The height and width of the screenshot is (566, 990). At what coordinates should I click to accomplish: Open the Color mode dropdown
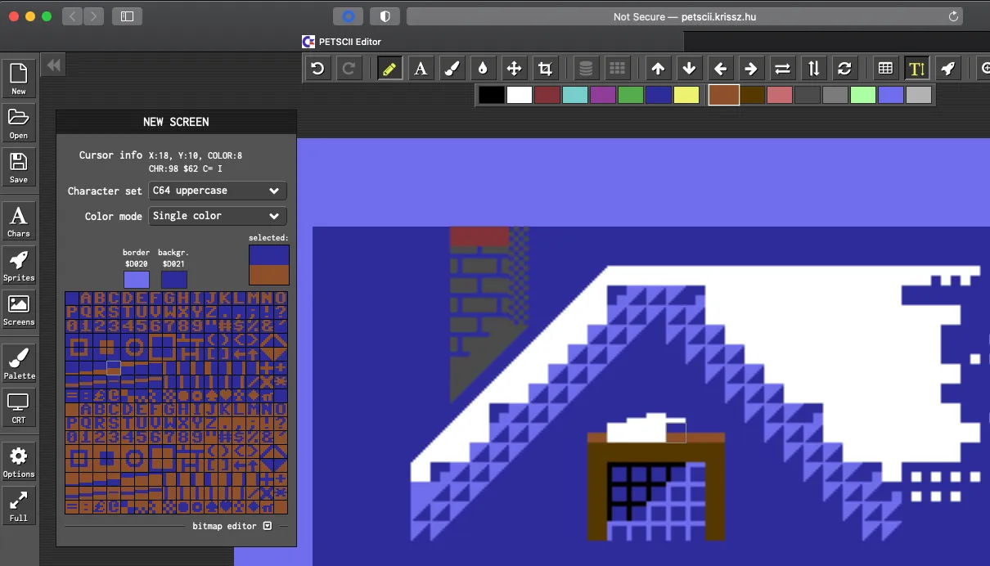click(x=218, y=216)
